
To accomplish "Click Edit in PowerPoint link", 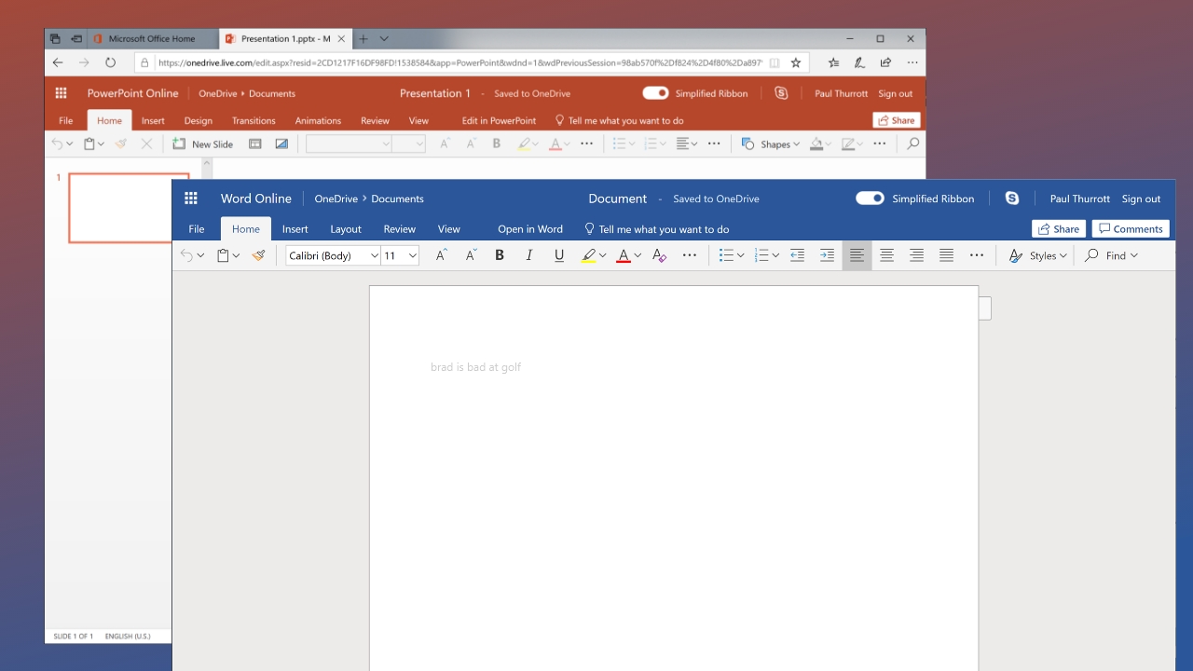I will click(x=499, y=120).
